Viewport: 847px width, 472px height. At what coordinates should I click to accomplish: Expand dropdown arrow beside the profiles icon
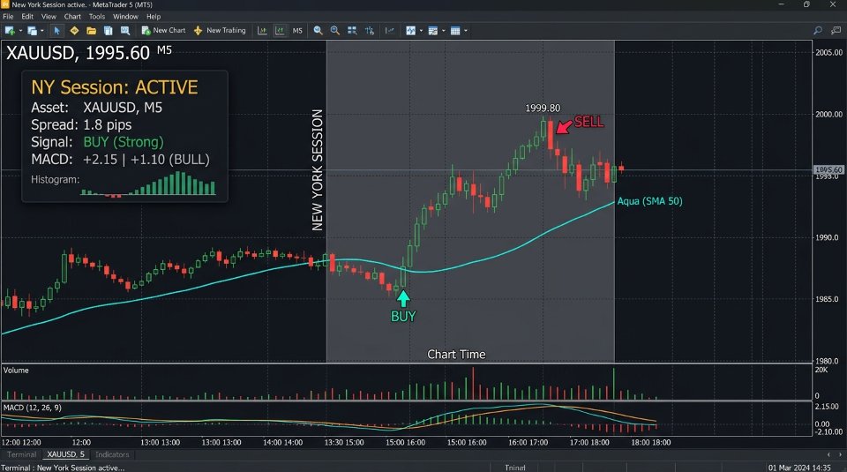point(42,31)
